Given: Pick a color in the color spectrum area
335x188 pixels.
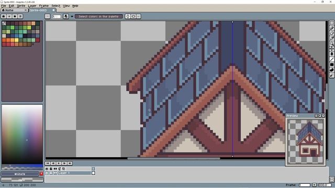Looking at the screenshot, I should point(22,134).
